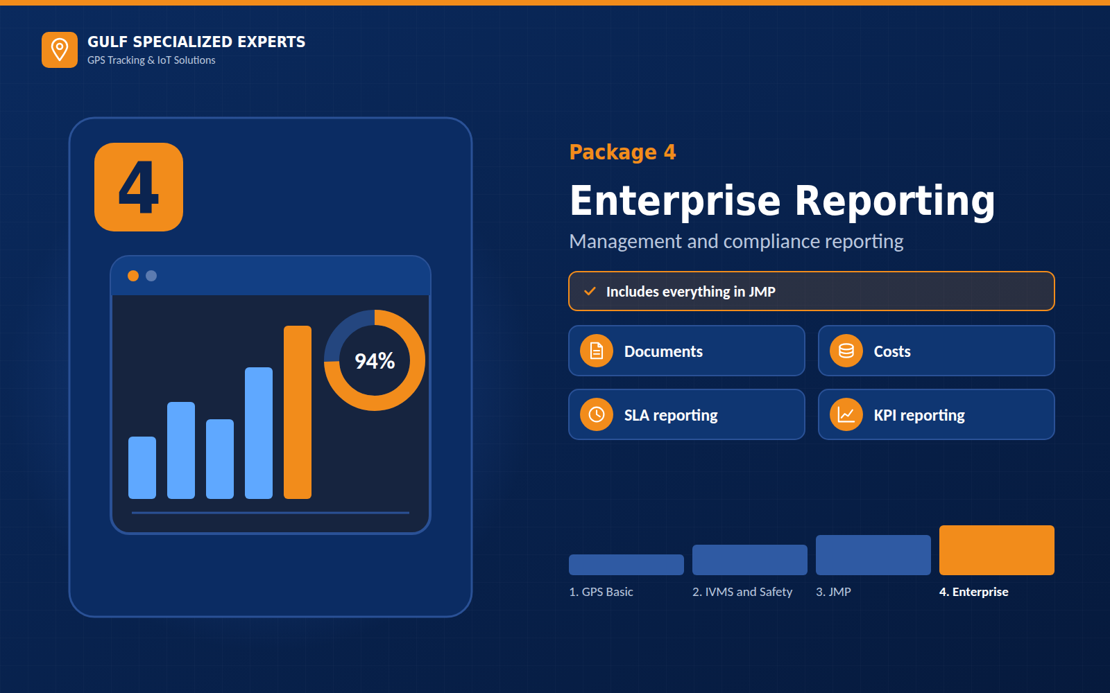Viewport: 1110px width, 693px height.
Task: Select the 1. GPS Basic step bar
Action: coord(626,565)
